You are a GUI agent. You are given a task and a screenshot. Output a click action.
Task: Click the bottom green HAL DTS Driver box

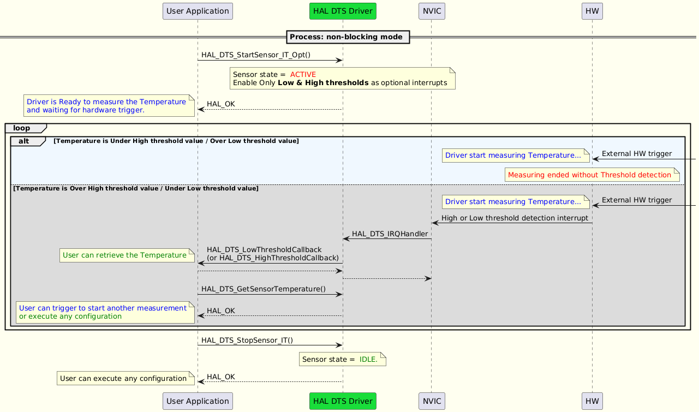(x=343, y=401)
